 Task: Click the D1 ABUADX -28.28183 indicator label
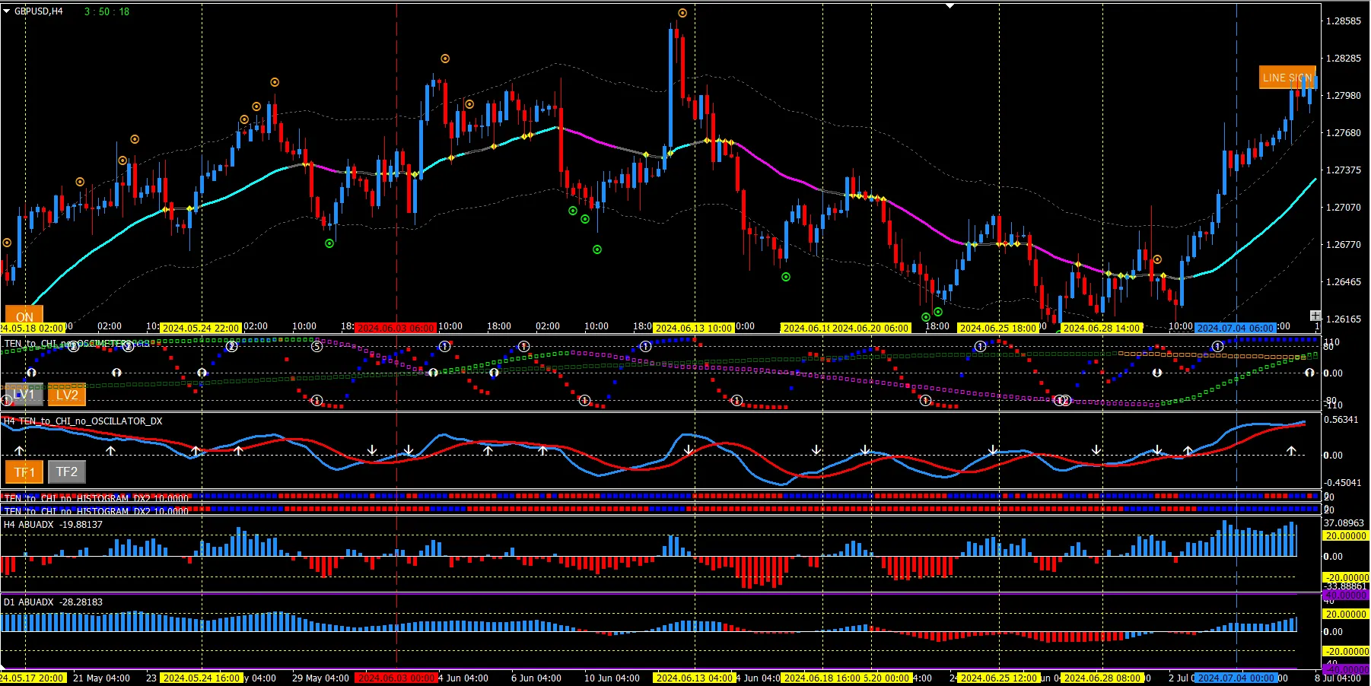[53, 602]
